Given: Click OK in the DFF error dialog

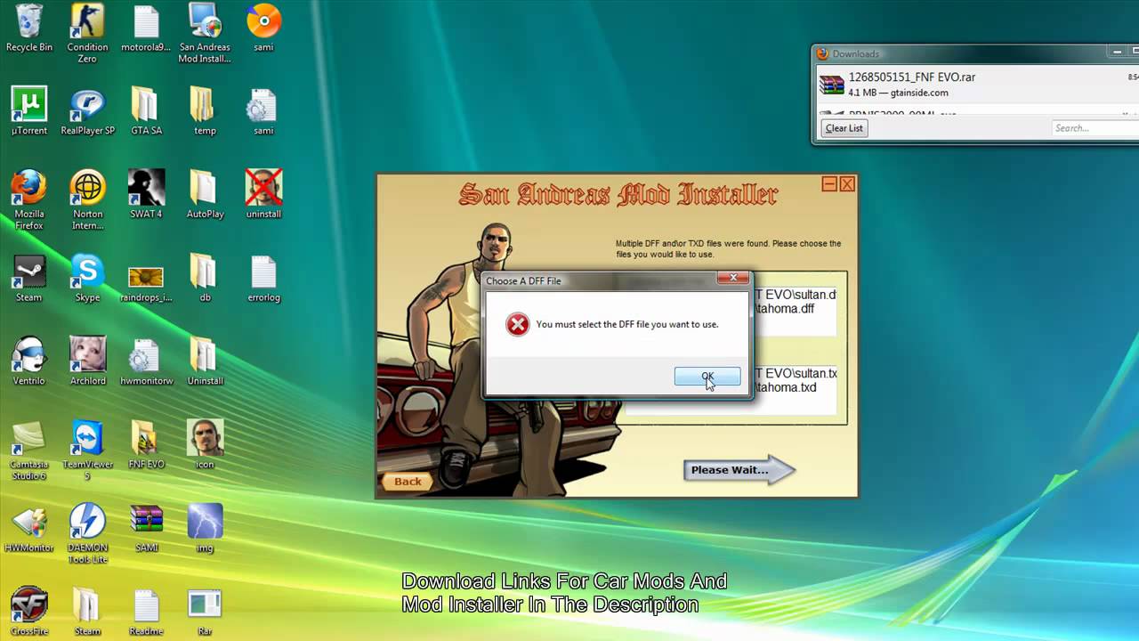Looking at the screenshot, I should 707,377.
